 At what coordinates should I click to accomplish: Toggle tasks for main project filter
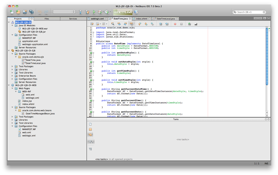[x=90, y=129]
